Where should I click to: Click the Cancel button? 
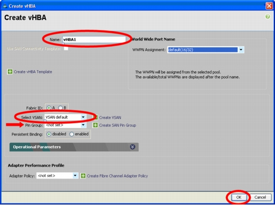[x=260, y=197]
